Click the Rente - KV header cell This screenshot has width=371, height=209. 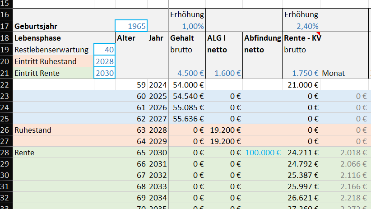pyautogui.click(x=301, y=38)
